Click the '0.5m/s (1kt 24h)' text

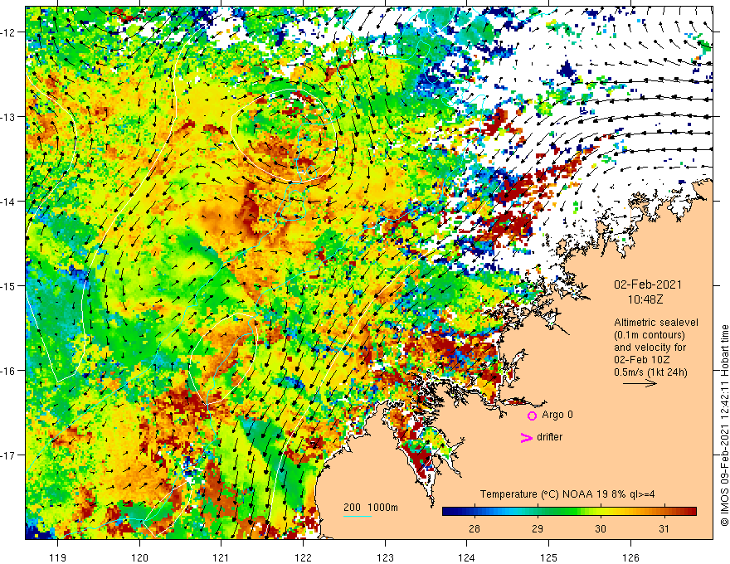(x=650, y=372)
